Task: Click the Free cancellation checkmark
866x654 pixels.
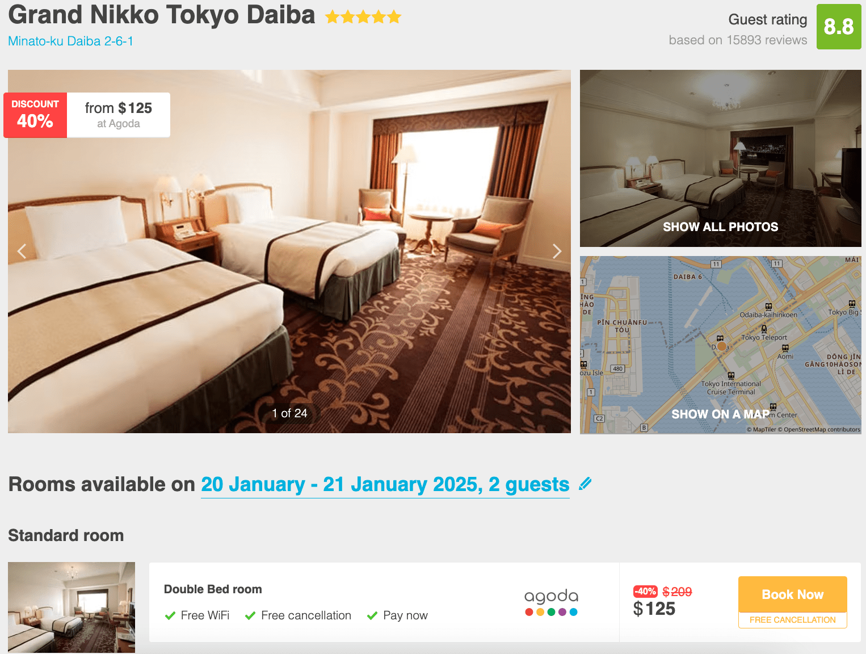Action: click(250, 615)
